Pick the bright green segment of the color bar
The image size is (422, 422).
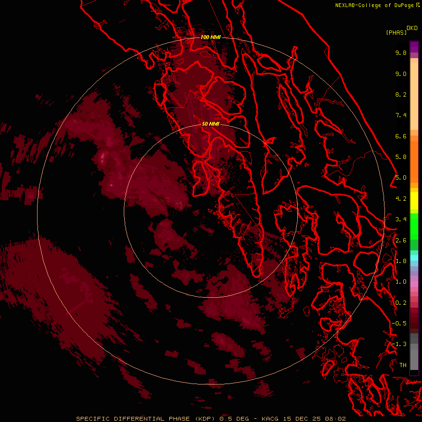(414, 226)
